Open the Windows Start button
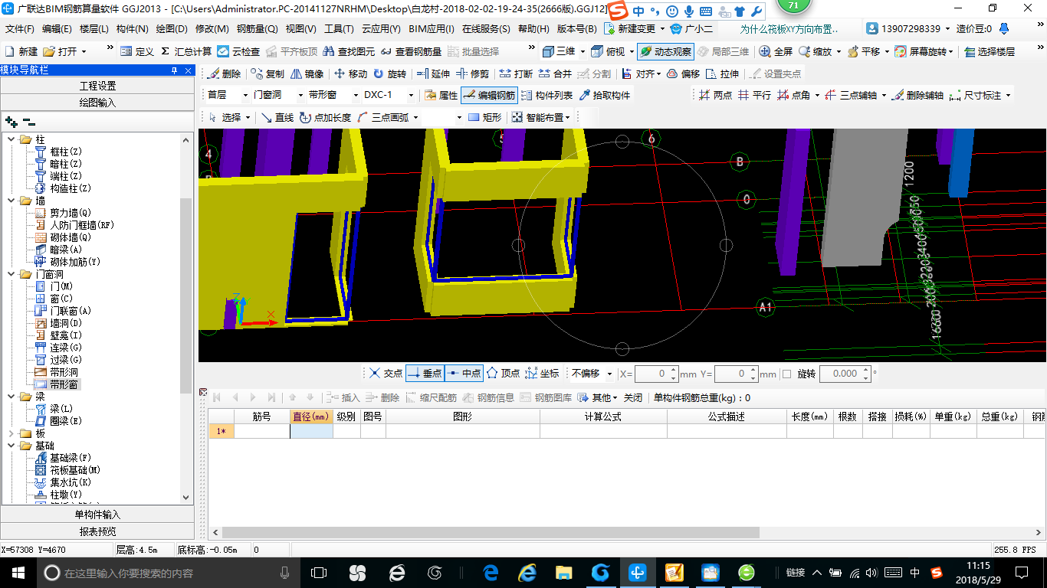 [18, 572]
